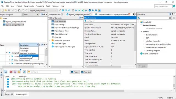Click the green-blue Analysis & Synthesis toolbar icon
Viewport: 176px width, 99px height.
[x=79, y=10]
